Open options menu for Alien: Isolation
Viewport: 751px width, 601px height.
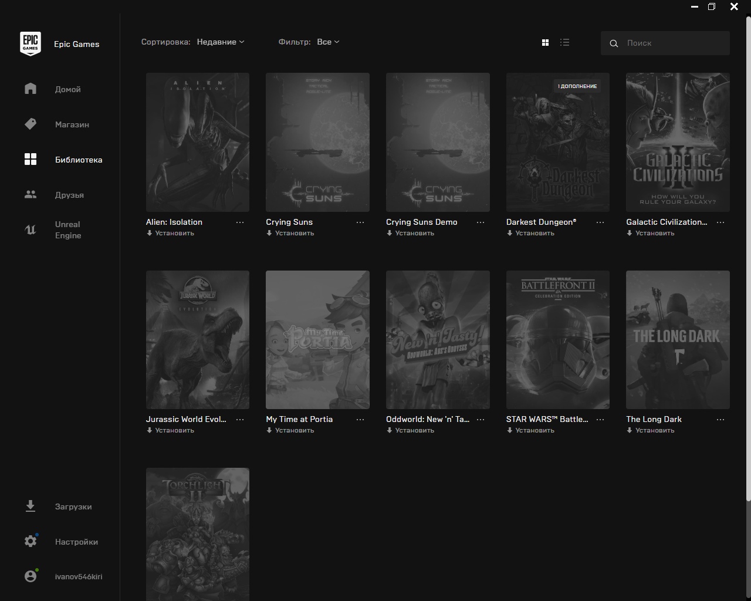point(240,222)
